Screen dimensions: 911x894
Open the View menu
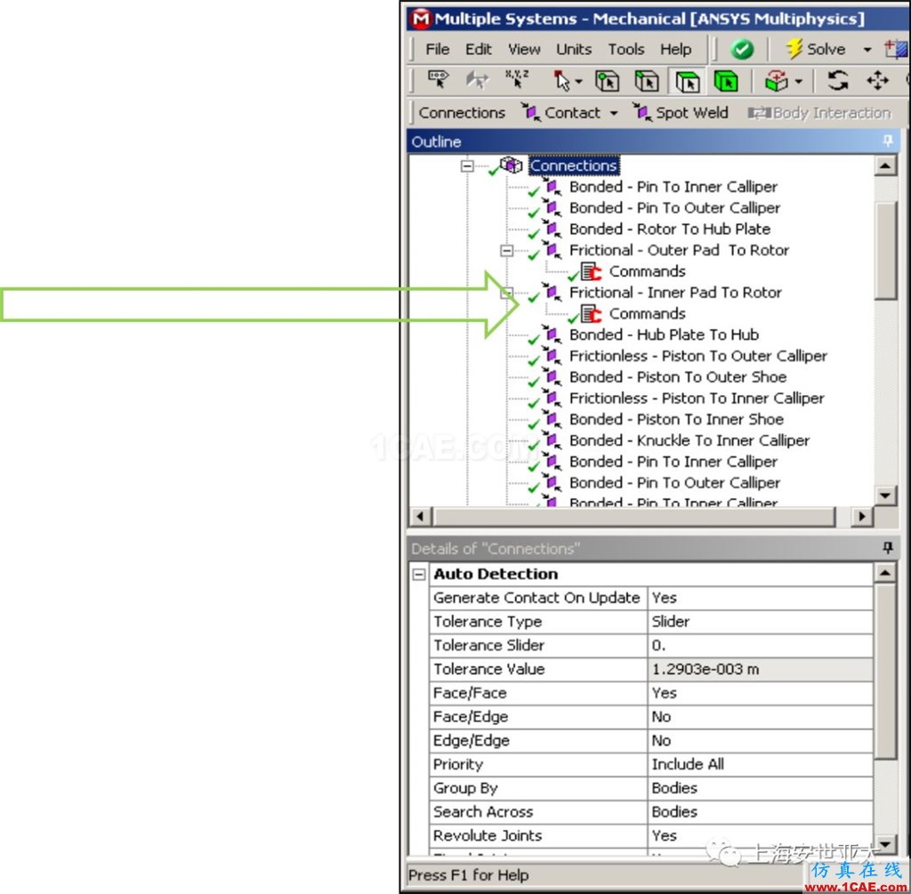[524, 50]
